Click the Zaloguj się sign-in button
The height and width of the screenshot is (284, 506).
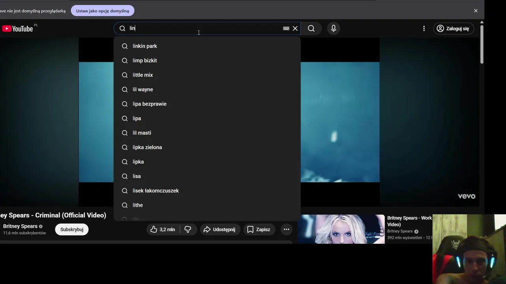pos(453,28)
